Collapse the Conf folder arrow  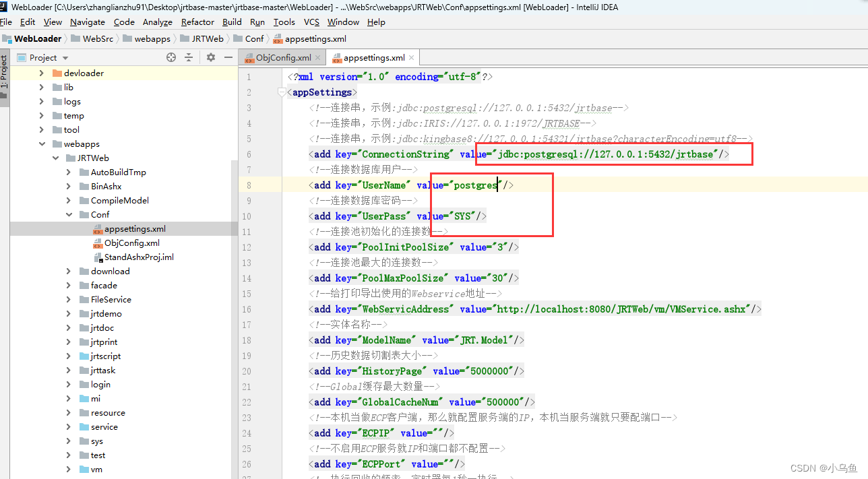coord(68,214)
